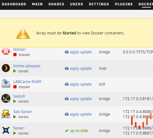Viewport: 153px width, 138px height.
Task: Click the Homarr crab container icon
Action: [x=6, y=51]
